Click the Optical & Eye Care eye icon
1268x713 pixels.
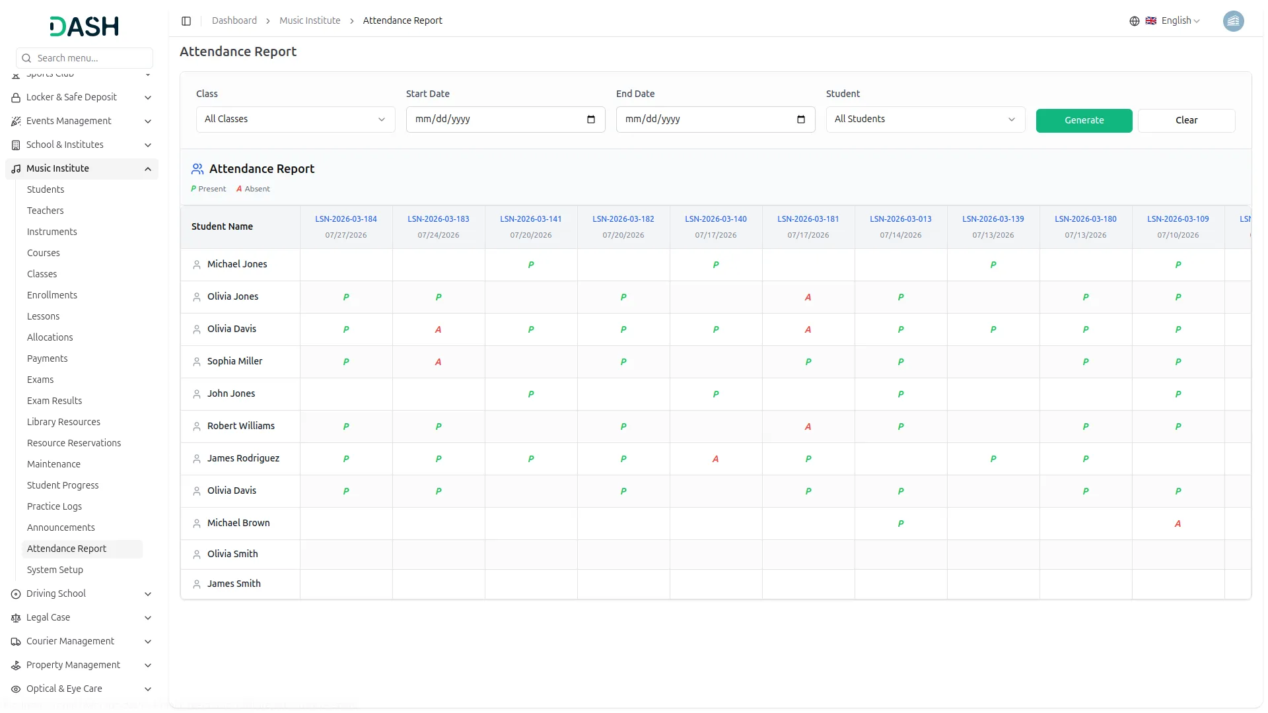[16, 689]
